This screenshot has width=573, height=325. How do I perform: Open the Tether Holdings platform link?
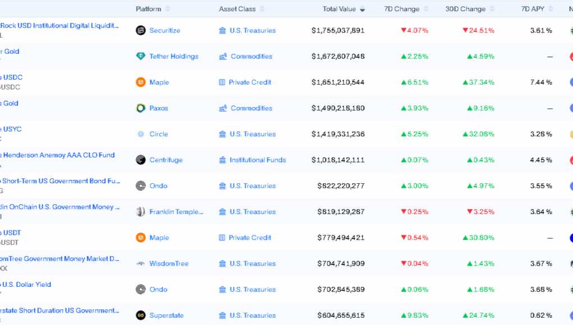[173, 56]
